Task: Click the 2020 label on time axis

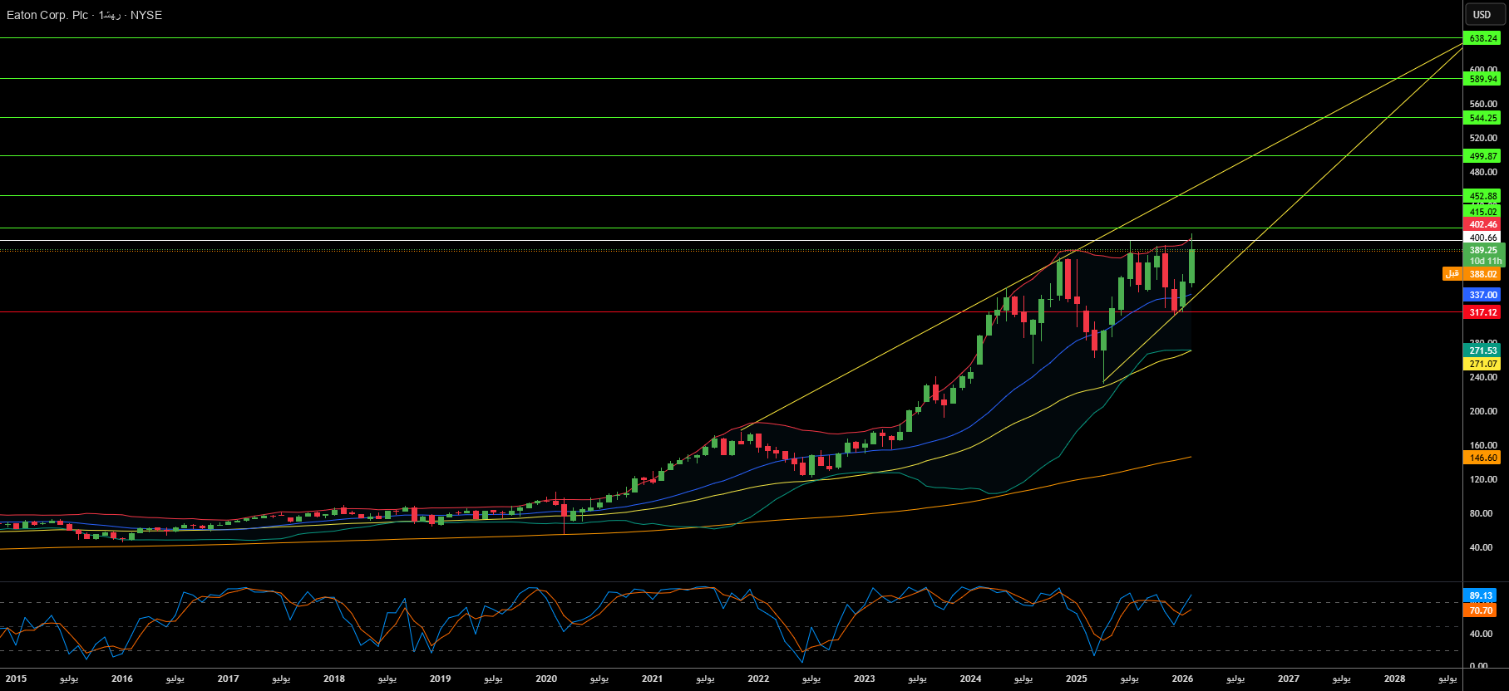Action: tap(546, 679)
